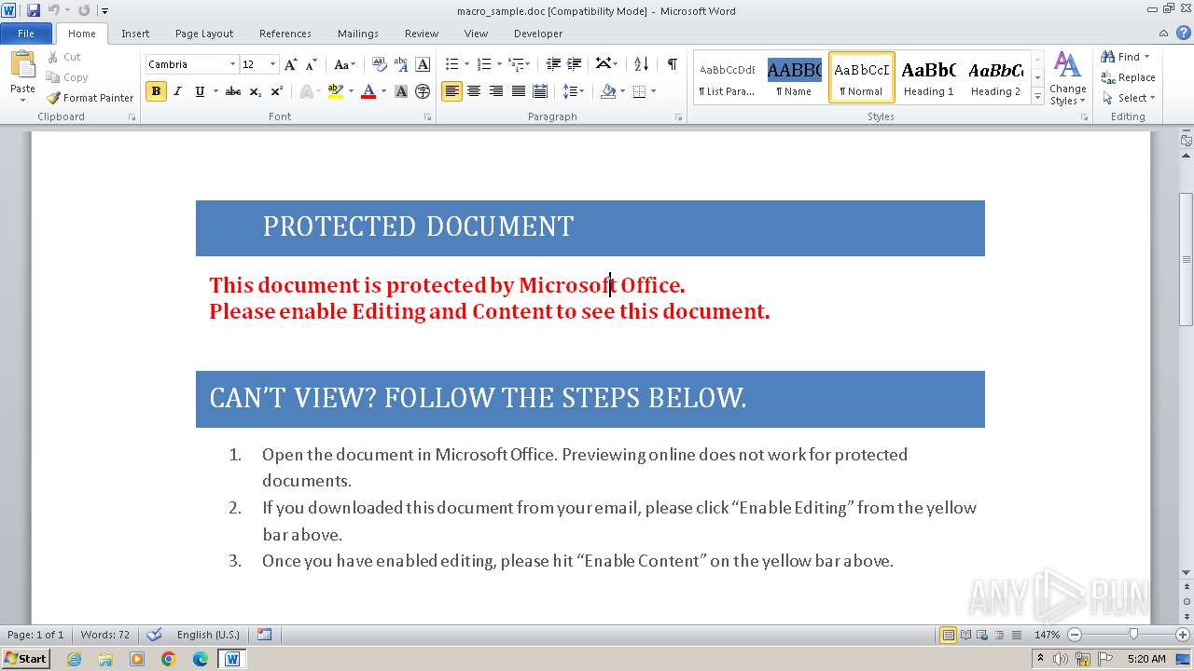1194x671 pixels.
Task: Switch to the References tab
Action: point(285,34)
